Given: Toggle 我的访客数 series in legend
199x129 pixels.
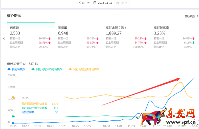Looking at the screenshot, I should [16, 69].
